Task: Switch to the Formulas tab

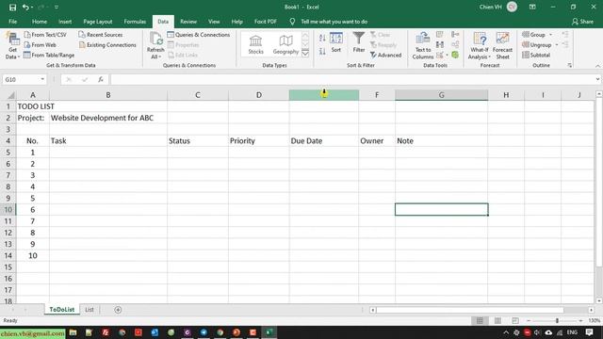Action: [x=135, y=22]
